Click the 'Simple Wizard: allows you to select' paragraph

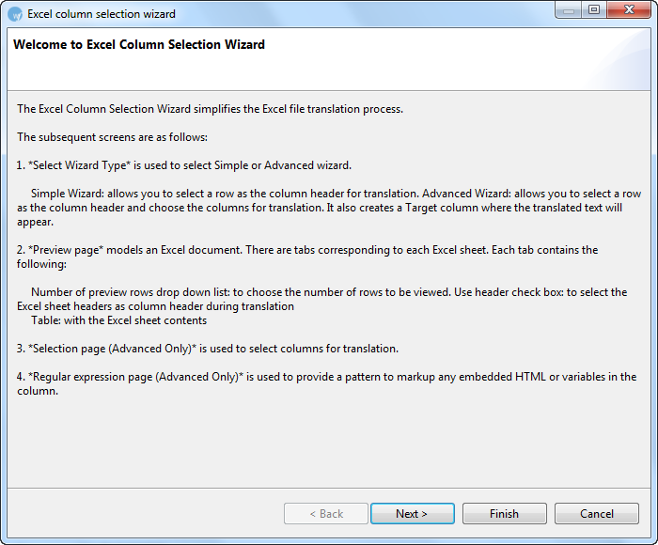click(329, 208)
